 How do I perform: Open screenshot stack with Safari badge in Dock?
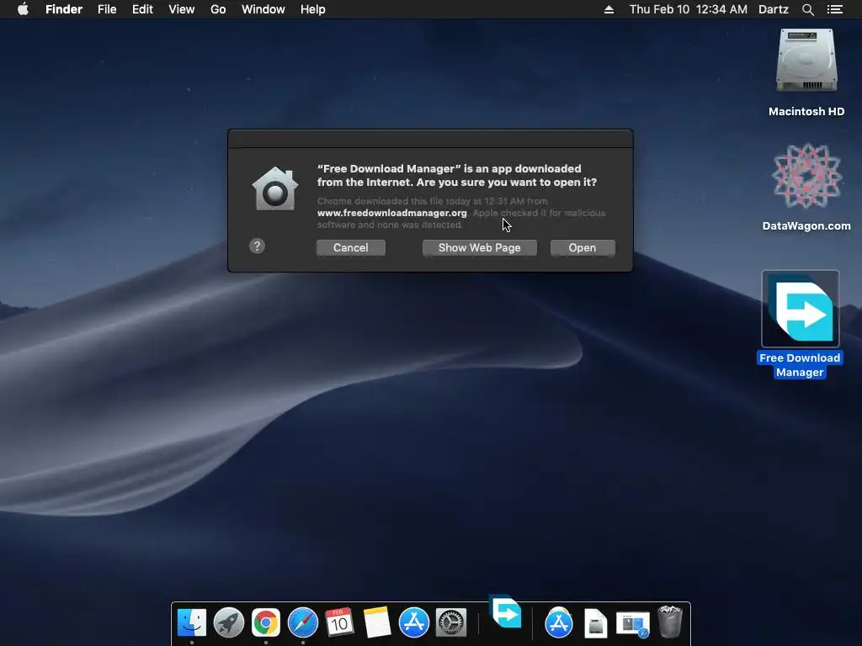pos(633,625)
